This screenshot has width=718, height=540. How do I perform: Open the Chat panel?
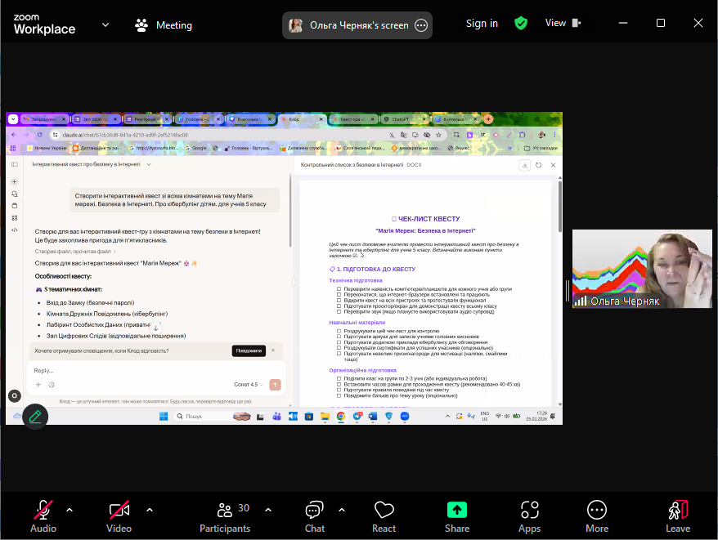point(315,516)
